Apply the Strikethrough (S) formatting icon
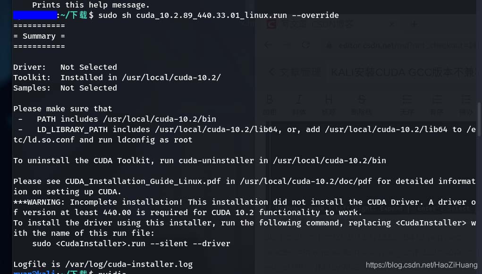This screenshot has height=274, width=482. click(362, 99)
